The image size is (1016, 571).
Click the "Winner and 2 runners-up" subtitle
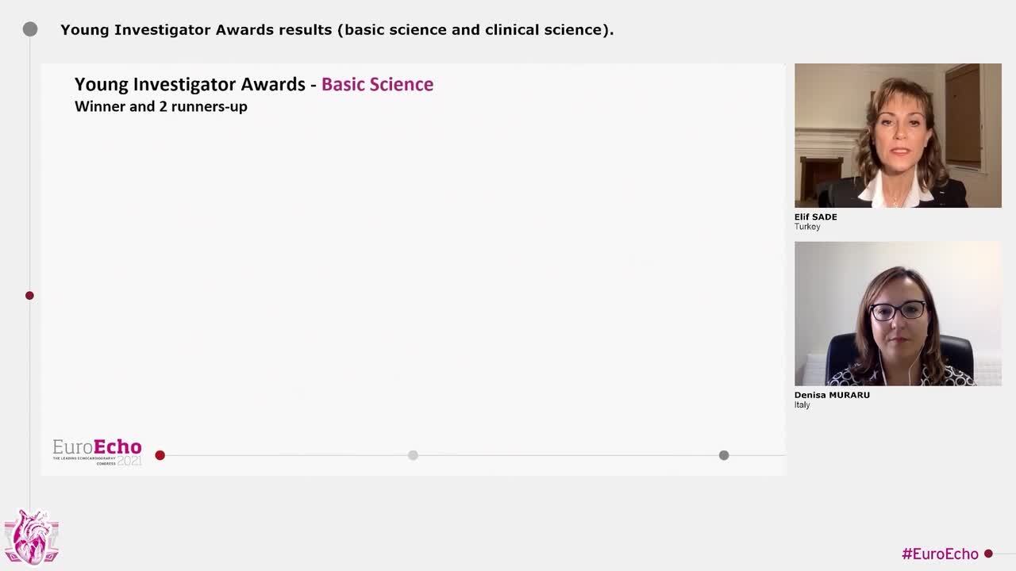click(161, 106)
